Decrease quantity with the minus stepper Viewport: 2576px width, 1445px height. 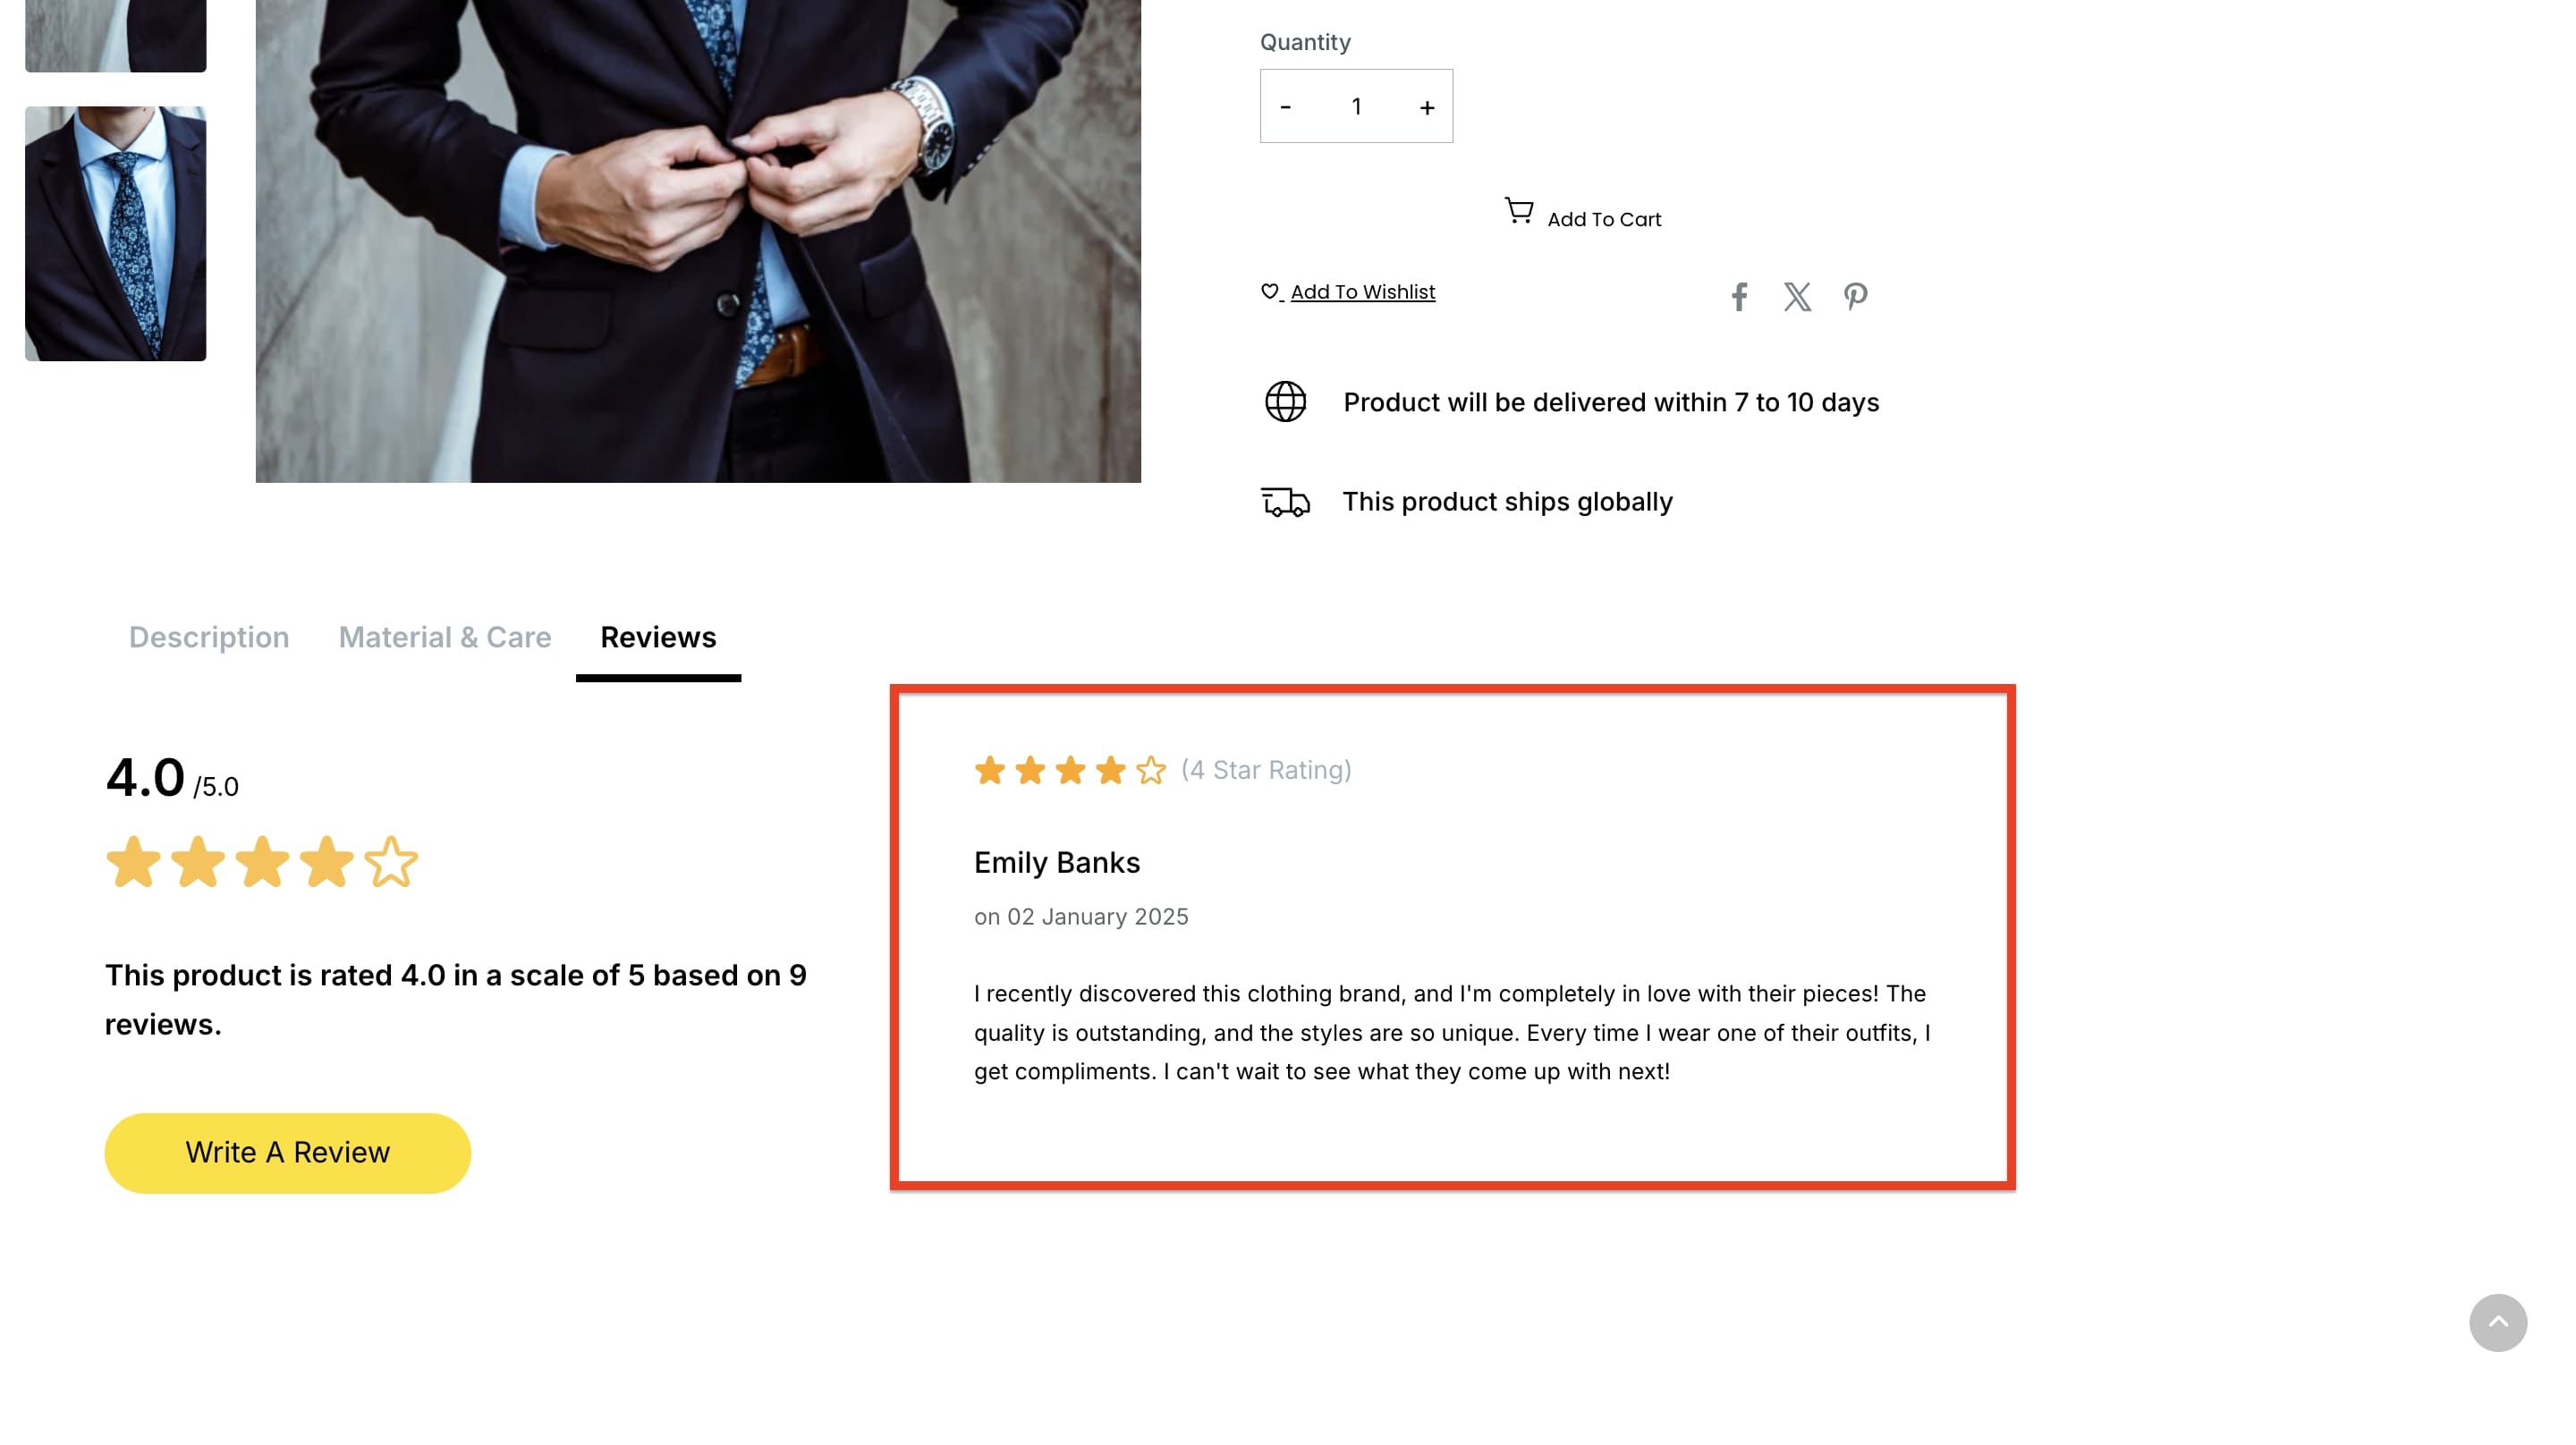tap(1286, 106)
